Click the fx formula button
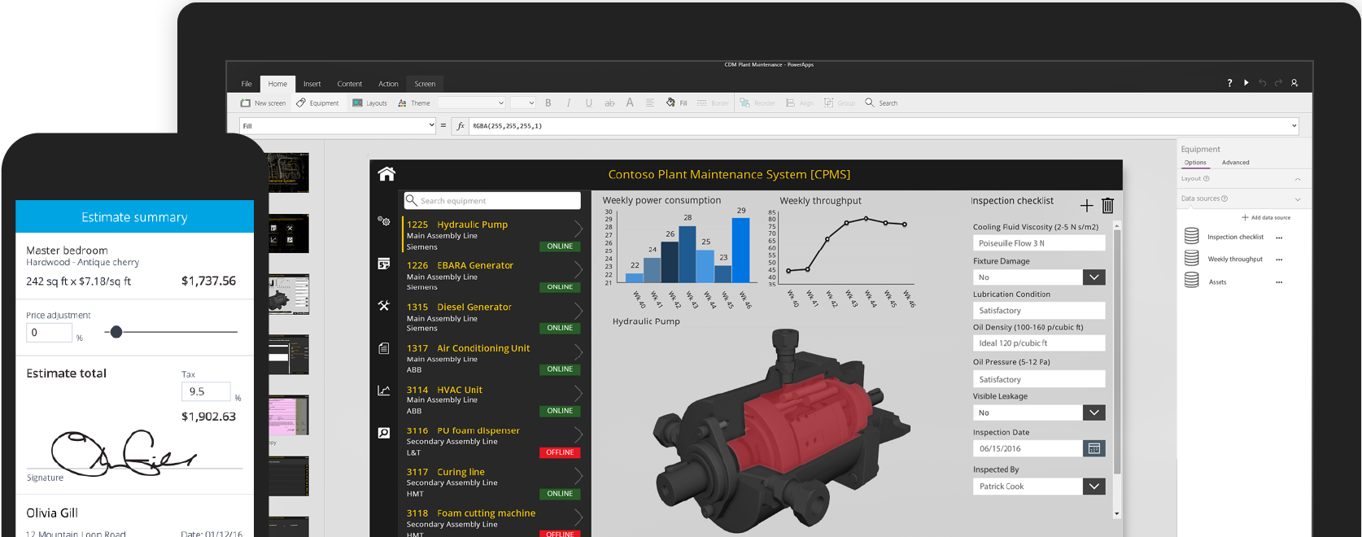Screen dimensions: 1362x537 click(x=461, y=126)
